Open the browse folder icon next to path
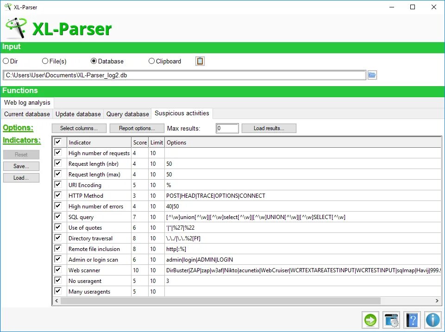The image size is (445, 332). 372,75
